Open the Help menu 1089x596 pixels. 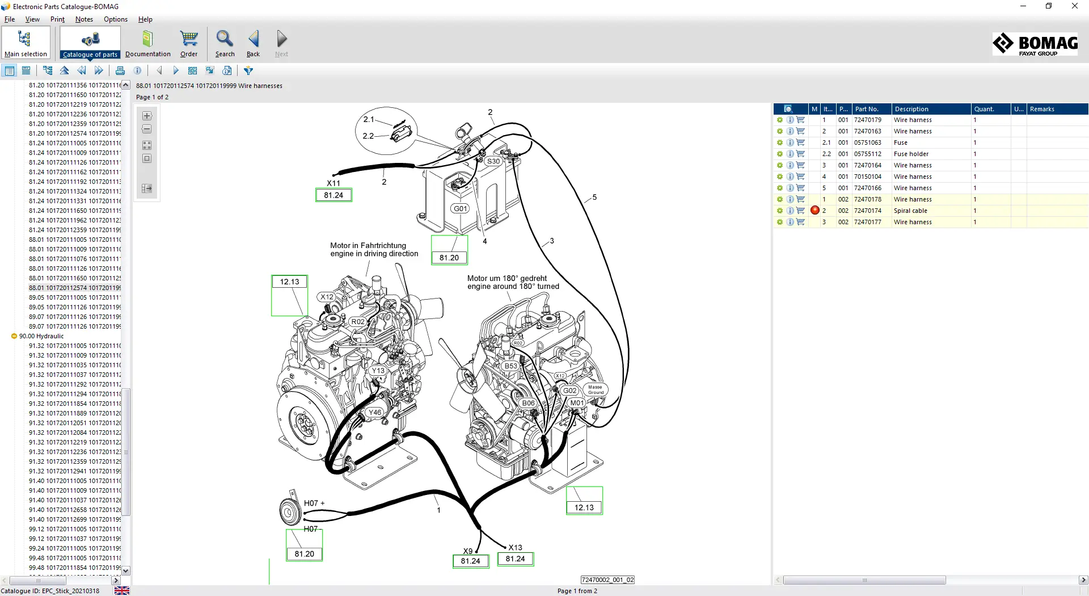[145, 19]
